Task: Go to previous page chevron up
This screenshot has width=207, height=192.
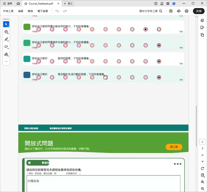Action: click(x=202, y=155)
